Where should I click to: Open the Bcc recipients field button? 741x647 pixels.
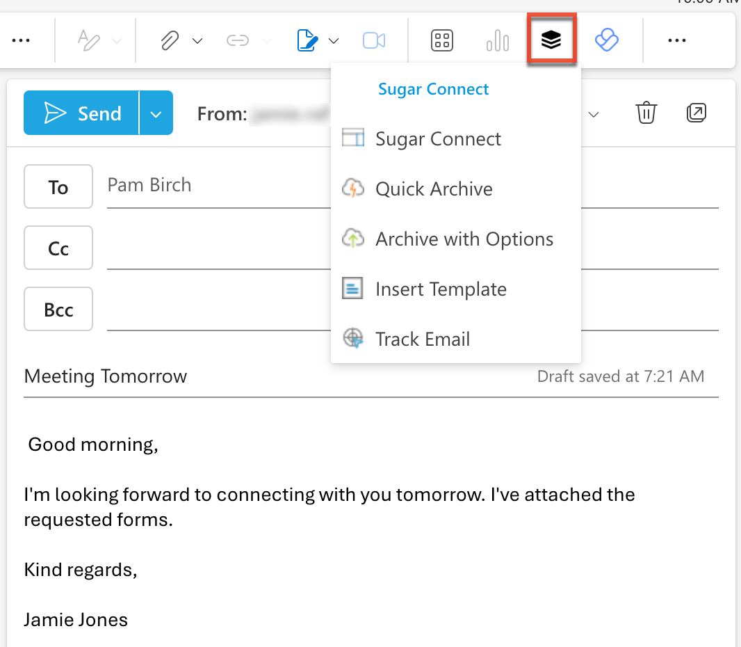(58, 309)
